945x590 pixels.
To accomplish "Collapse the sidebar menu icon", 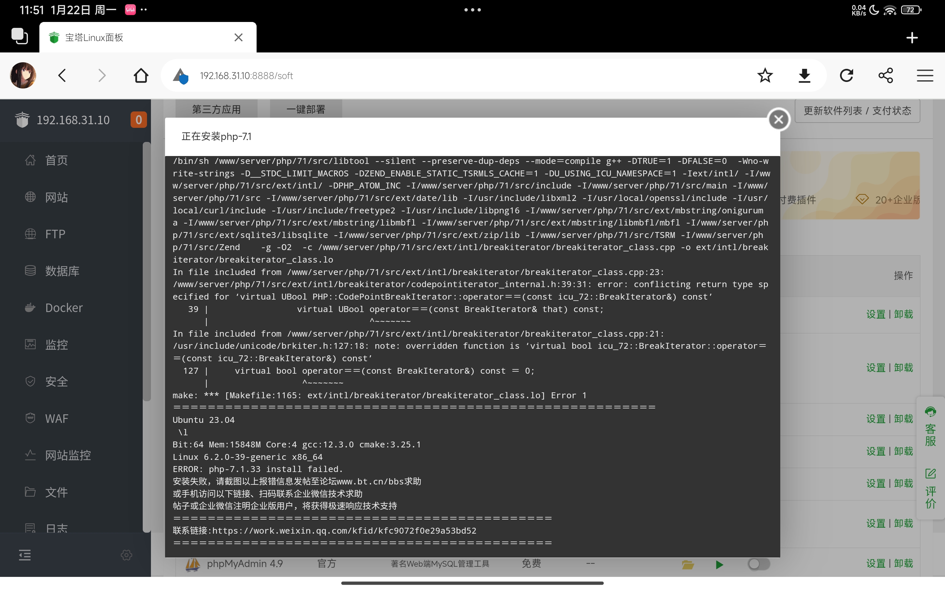I will click(25, 555).
